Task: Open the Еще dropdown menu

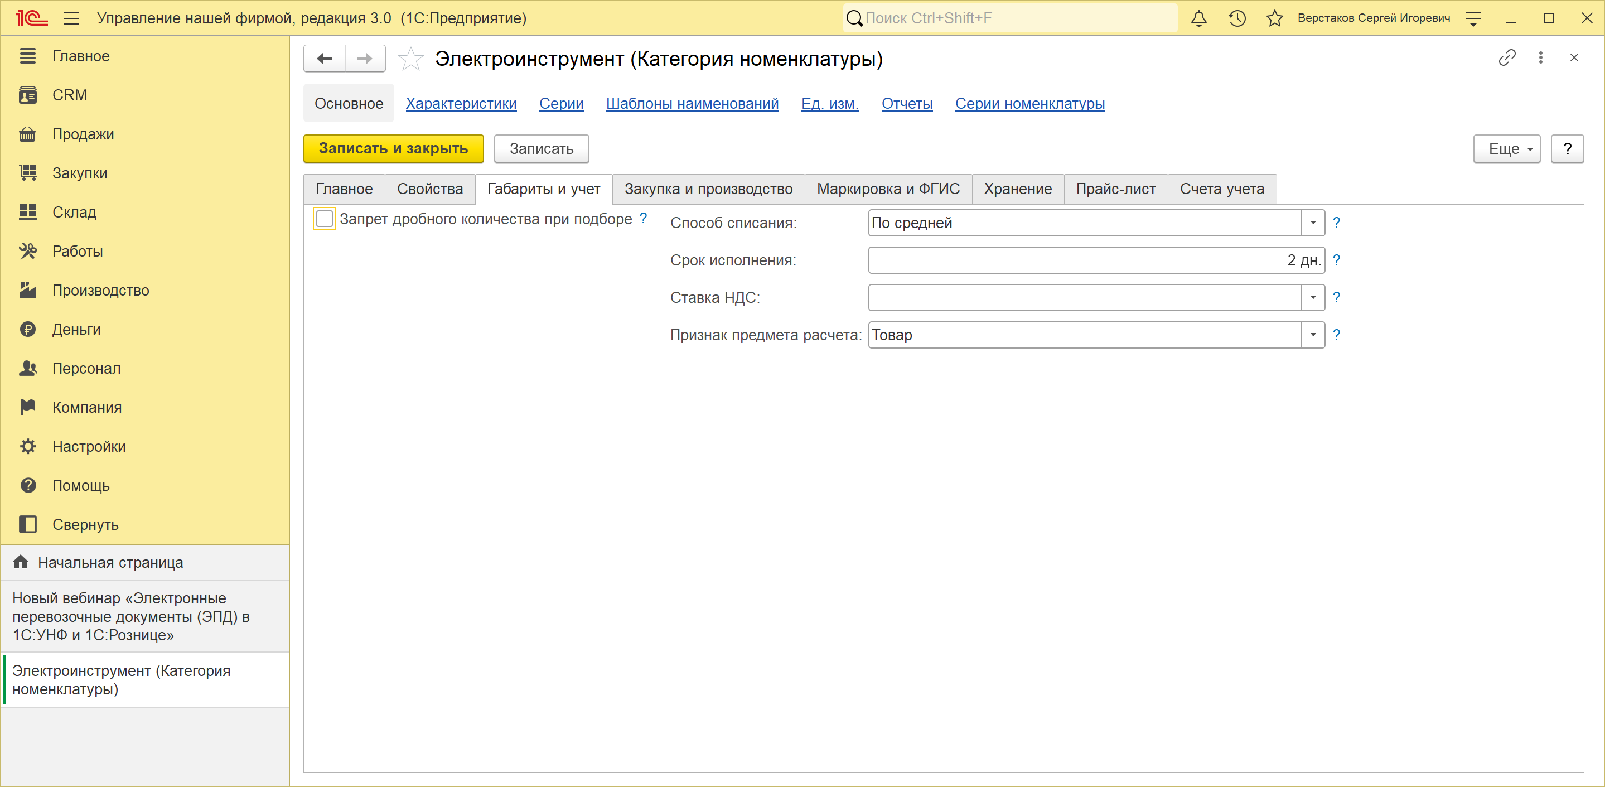Action: [x=1506, y=149]
